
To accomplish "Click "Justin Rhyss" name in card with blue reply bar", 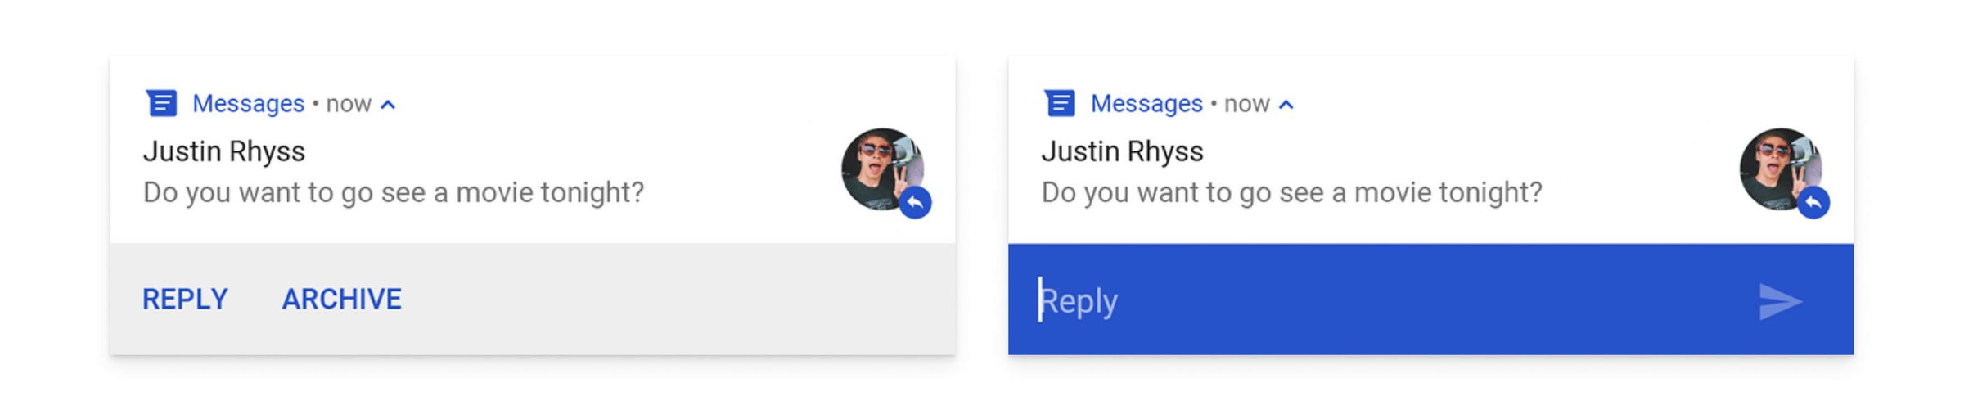I will click(1122, 151).
